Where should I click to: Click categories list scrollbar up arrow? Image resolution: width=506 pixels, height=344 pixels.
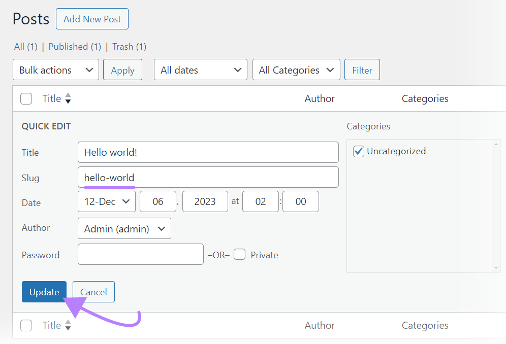point(496,144)
